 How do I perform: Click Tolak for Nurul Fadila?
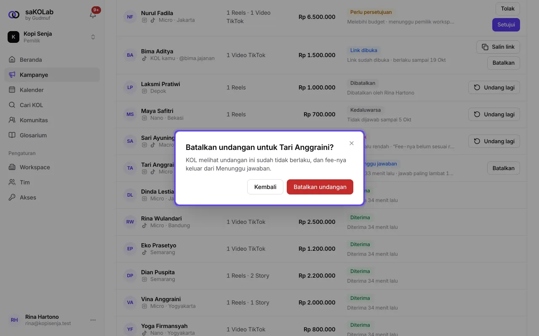click(508, 9)
